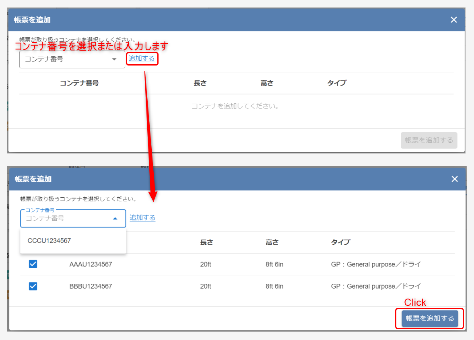Image resolution: width=474 pixels, height=340 pixels.
Task: Select CCCU1234567 from the dropdown list
Action: 49,241
